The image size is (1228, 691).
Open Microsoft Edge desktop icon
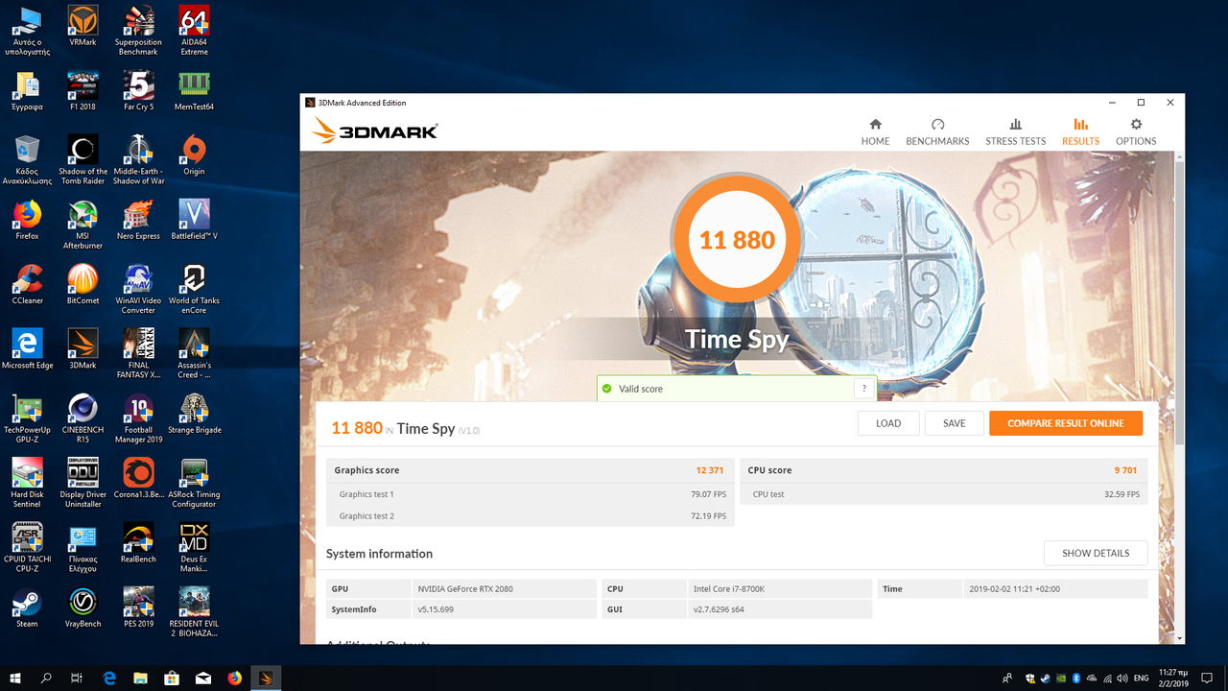point(27,348)
